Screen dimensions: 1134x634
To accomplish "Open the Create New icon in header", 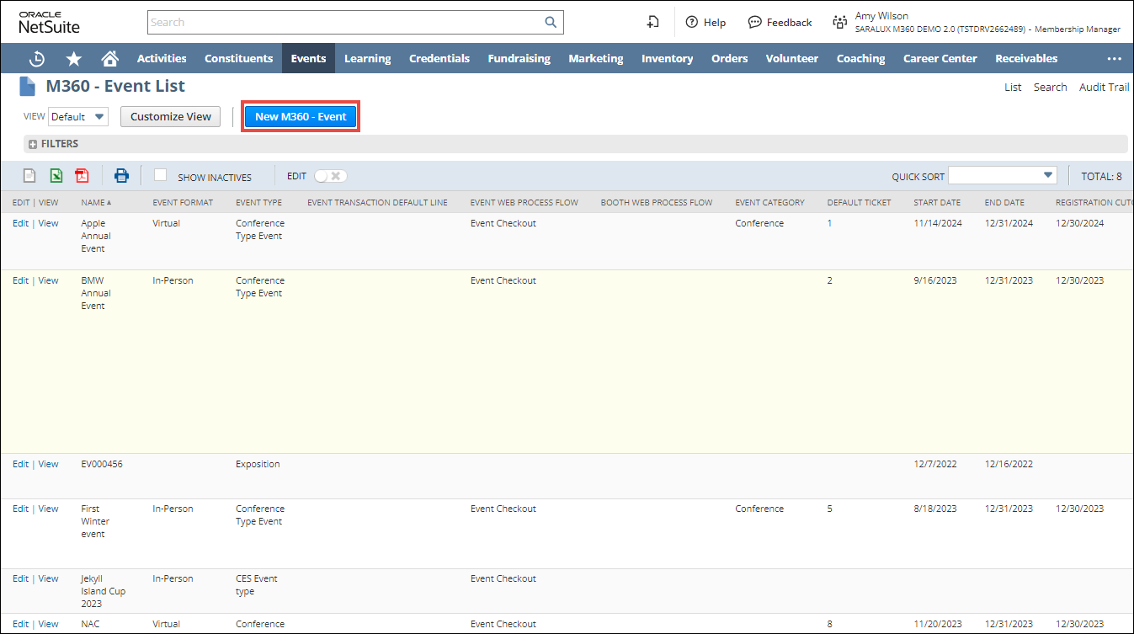I will (x=652, y=23).
